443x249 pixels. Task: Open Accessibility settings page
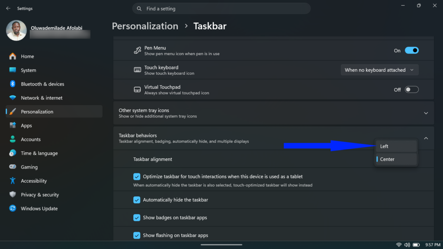pyautogui.click(x=54, y=181)
